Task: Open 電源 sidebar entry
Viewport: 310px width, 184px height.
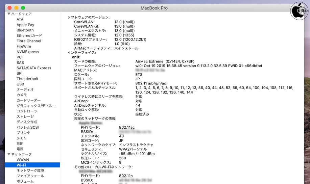Action: (x=20, y=149)
